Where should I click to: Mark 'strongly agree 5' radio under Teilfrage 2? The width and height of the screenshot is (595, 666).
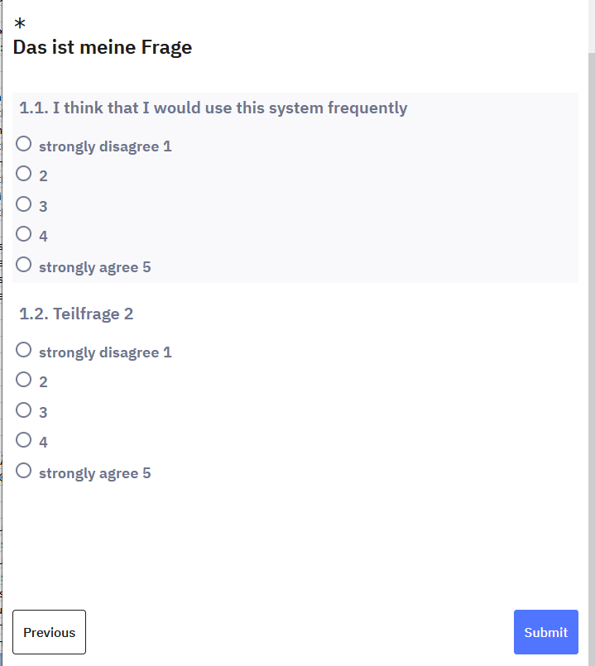pos(24,471)
